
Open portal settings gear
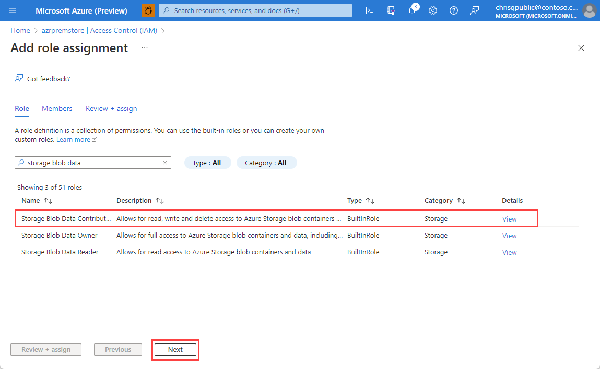[433, 11]
